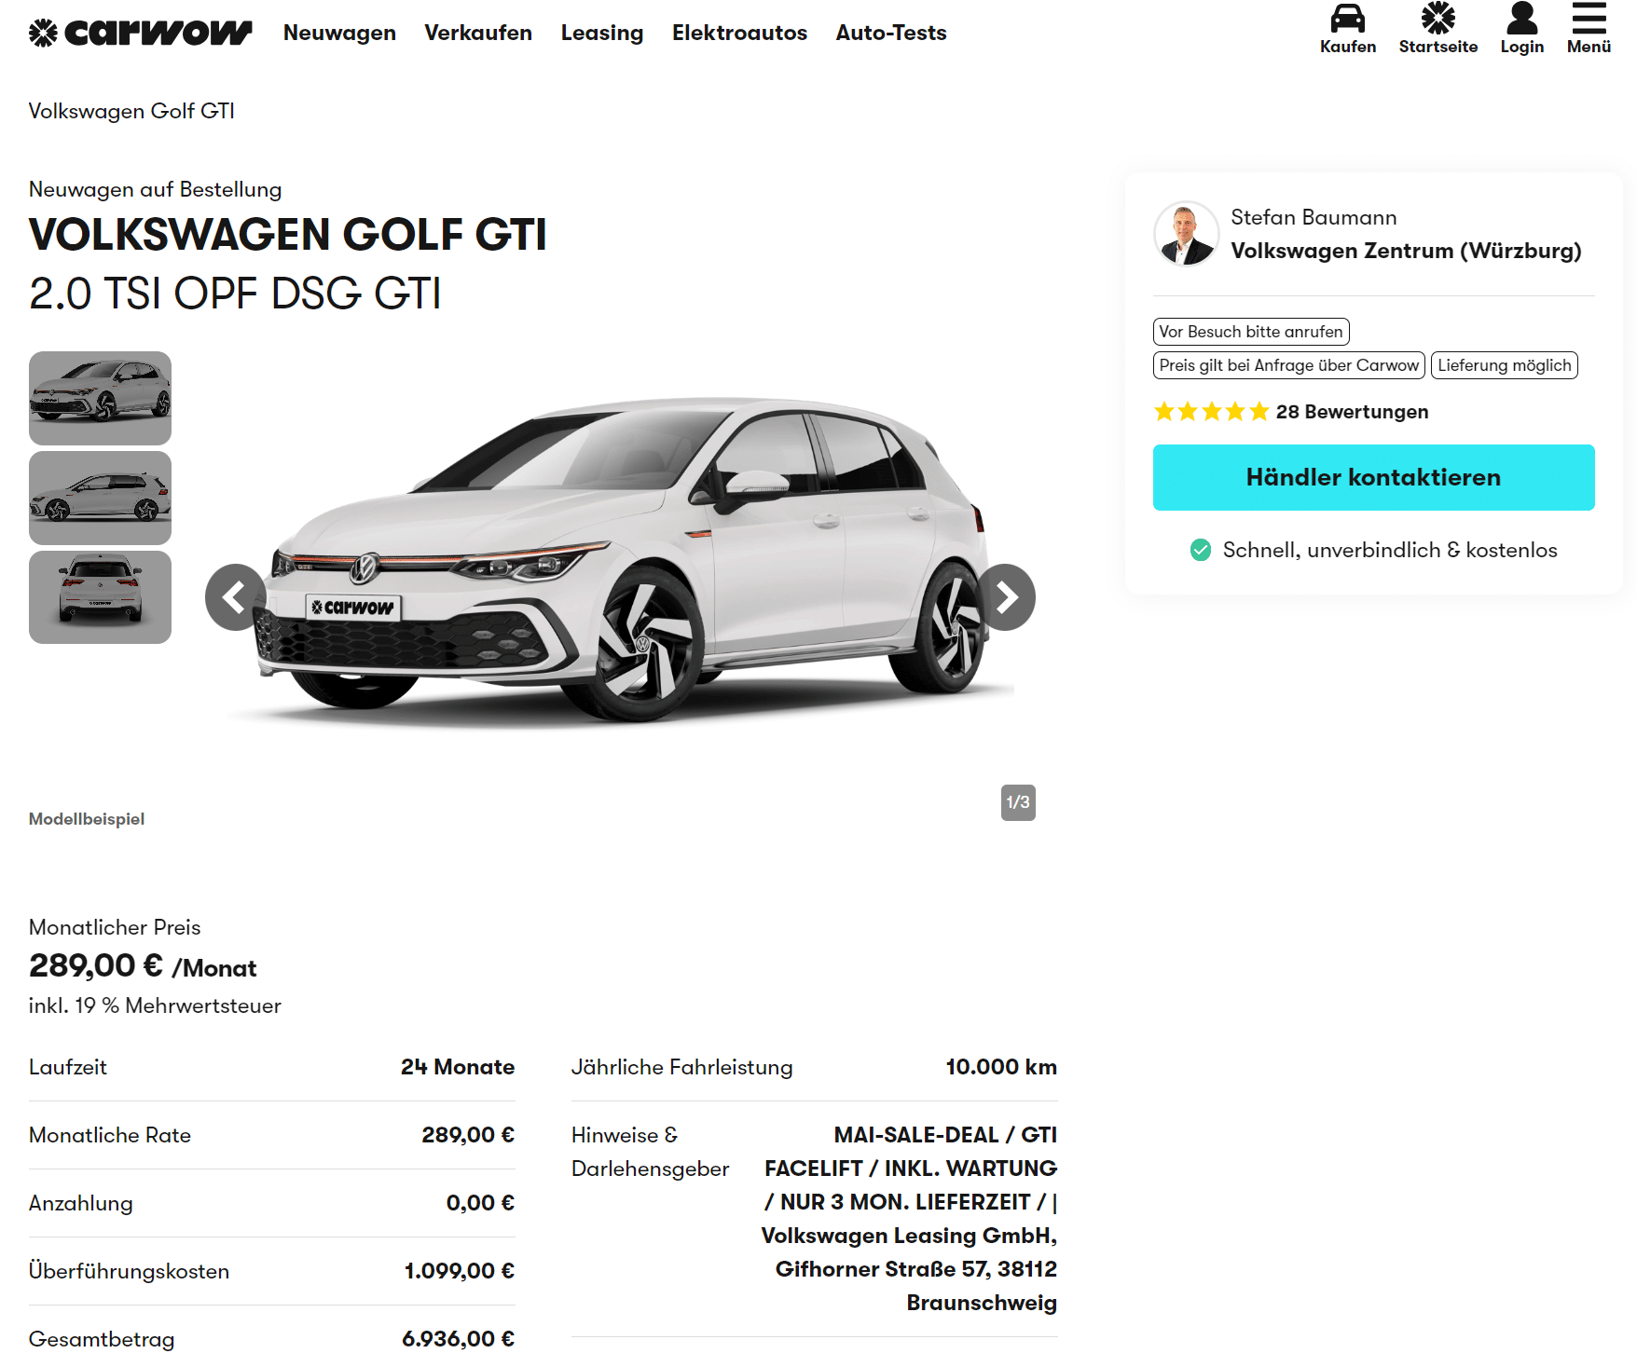Click the '10.000 km' Fahrleistung value
Screen dimensions: 1637x1367
(x=1001, y=1067)
